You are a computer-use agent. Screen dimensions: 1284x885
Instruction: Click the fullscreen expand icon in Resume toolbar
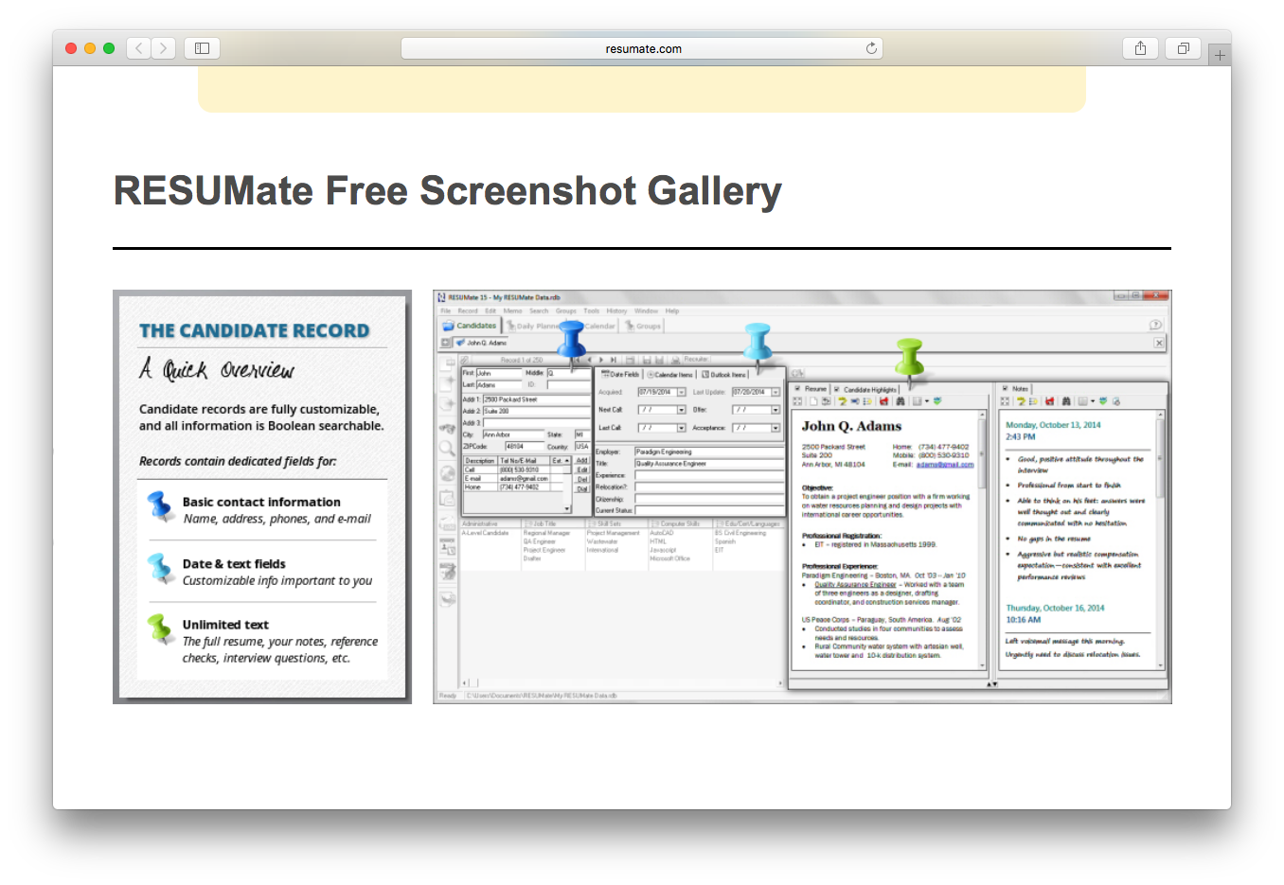click(x=798, y=401)
